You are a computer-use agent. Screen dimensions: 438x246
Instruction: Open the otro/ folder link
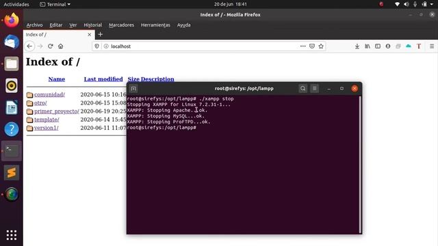tap(40, 103)
